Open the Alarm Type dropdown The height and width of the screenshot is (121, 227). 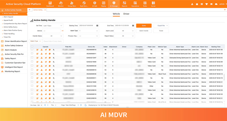[88, 31]
